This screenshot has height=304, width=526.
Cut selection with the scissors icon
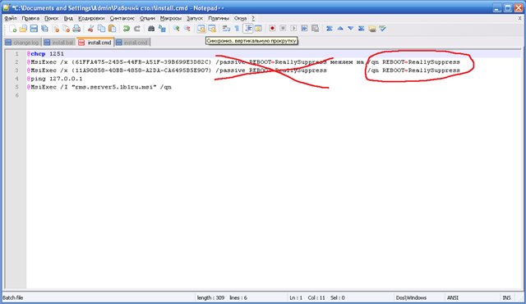click(90, 29)
